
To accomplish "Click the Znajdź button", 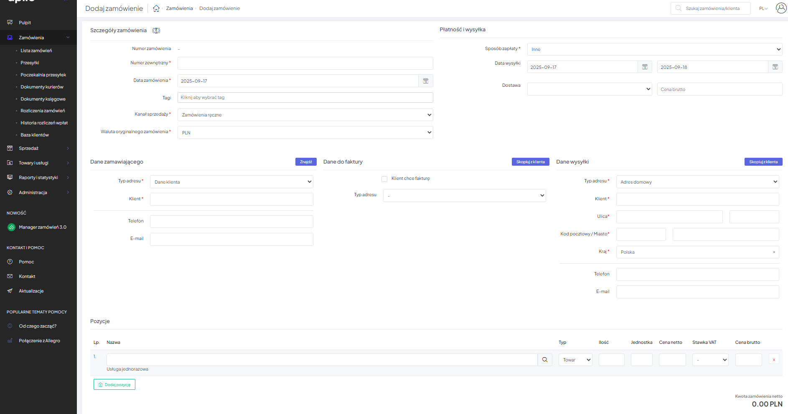I will 306,162.
